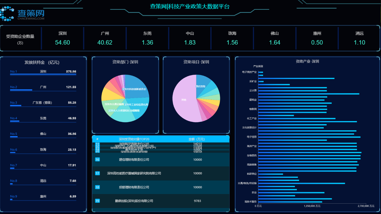Select the 惠州 card showing 0.50
381x214 pixels.
[x=317, y=38]
